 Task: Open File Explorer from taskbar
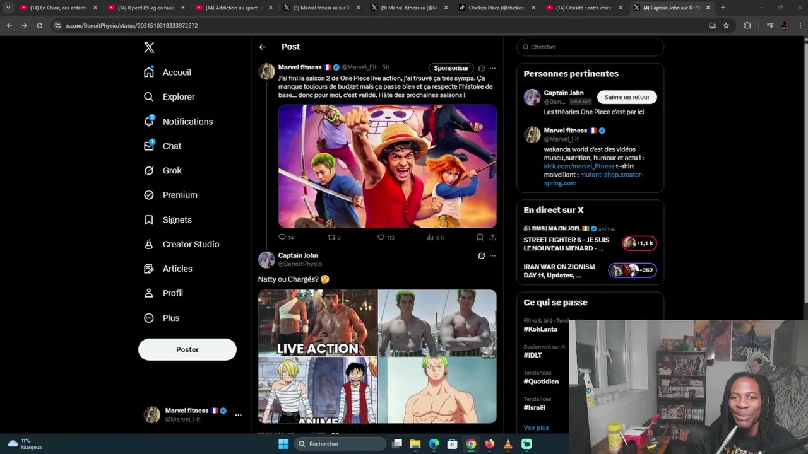(415, 444)
